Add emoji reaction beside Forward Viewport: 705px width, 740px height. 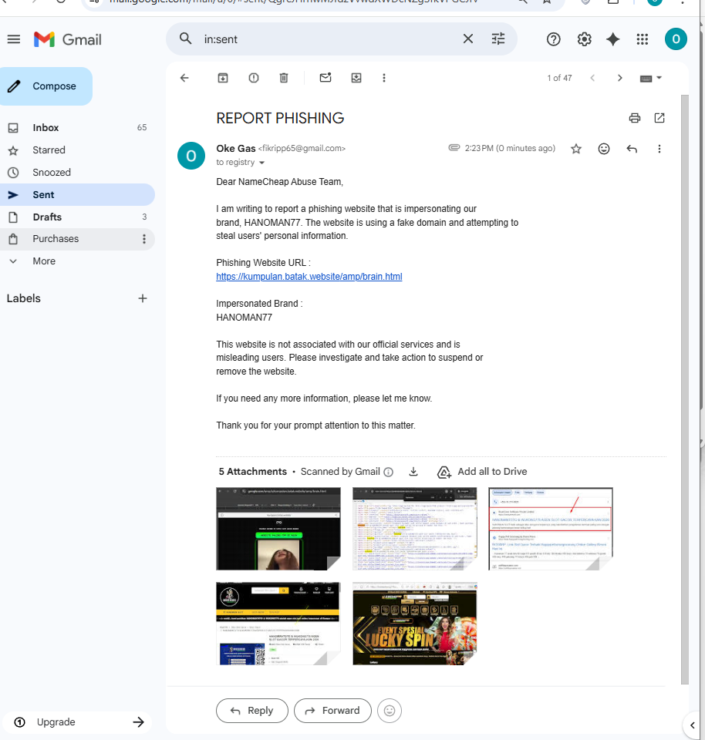[390, 711]
